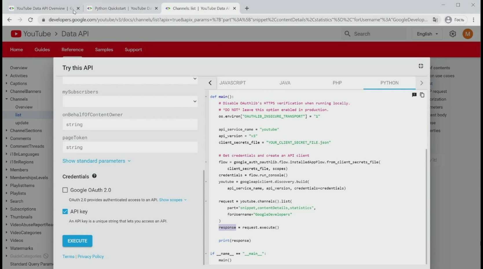Select the list item under Channels
This screenshot has width=483, height=269.
pyautogui.click(x=18, y=115)
